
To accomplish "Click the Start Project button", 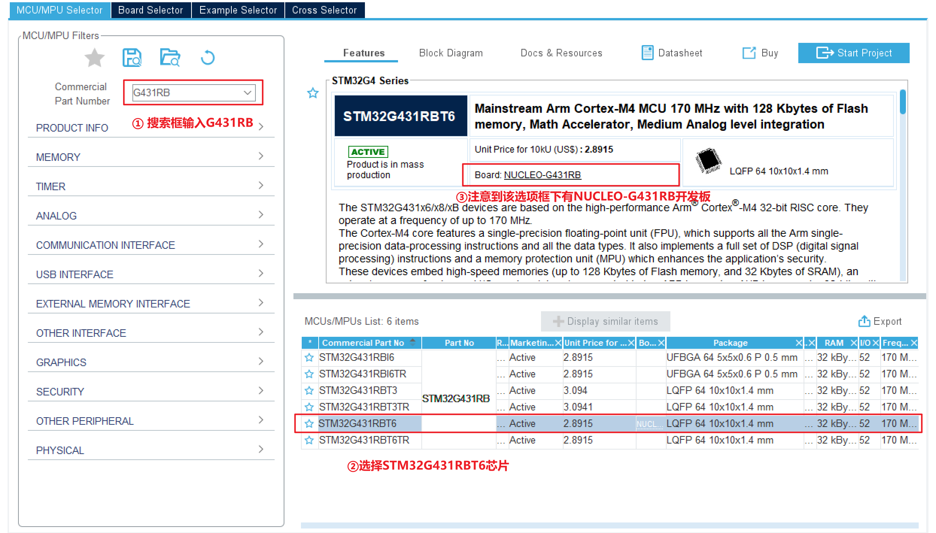I will click(854, 53).
